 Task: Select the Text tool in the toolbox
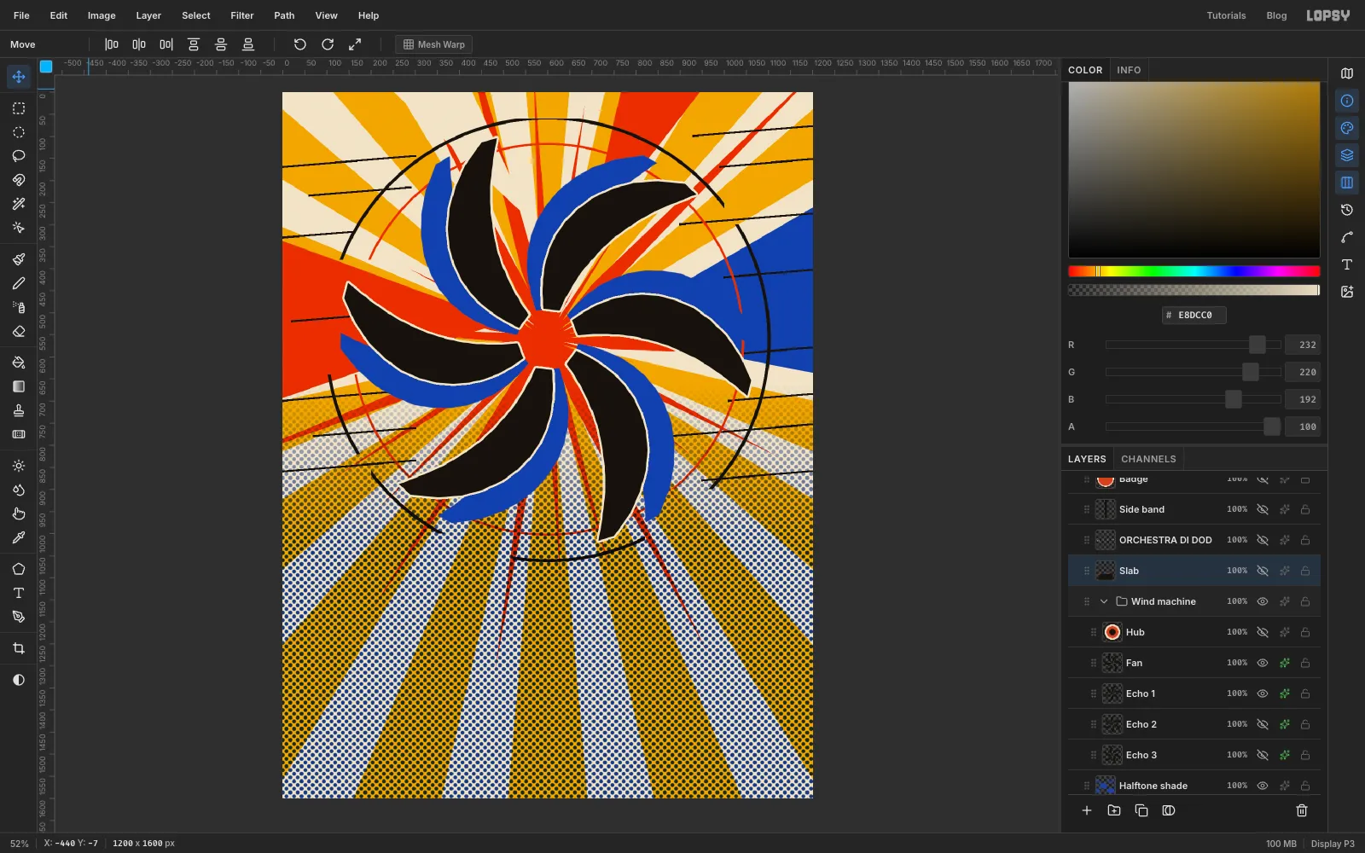click(x=19, y=593)
